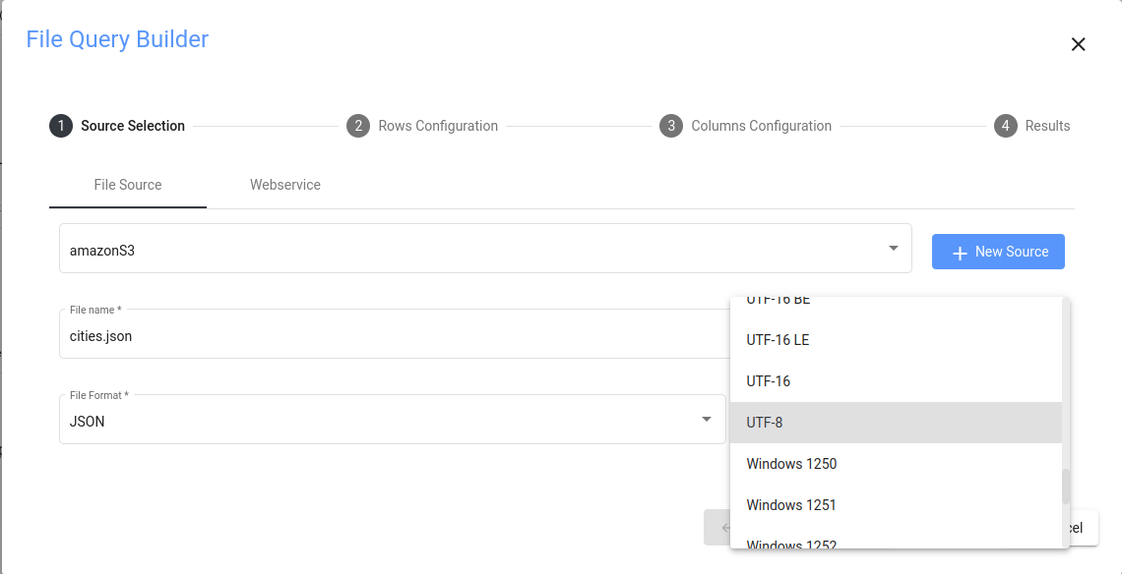Click the step 4 Results circle

(x=1005, y=126)
